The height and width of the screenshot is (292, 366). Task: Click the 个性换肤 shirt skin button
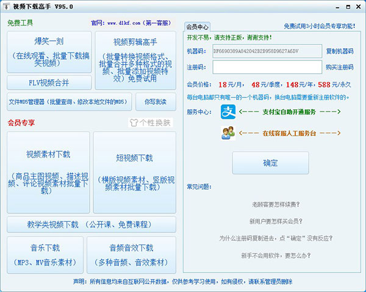click(x=151, y=123)
